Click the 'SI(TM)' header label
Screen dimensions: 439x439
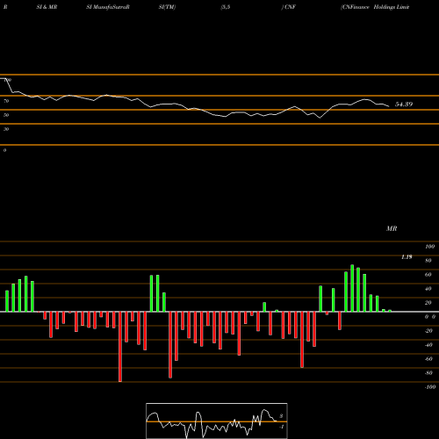[167, 7]
